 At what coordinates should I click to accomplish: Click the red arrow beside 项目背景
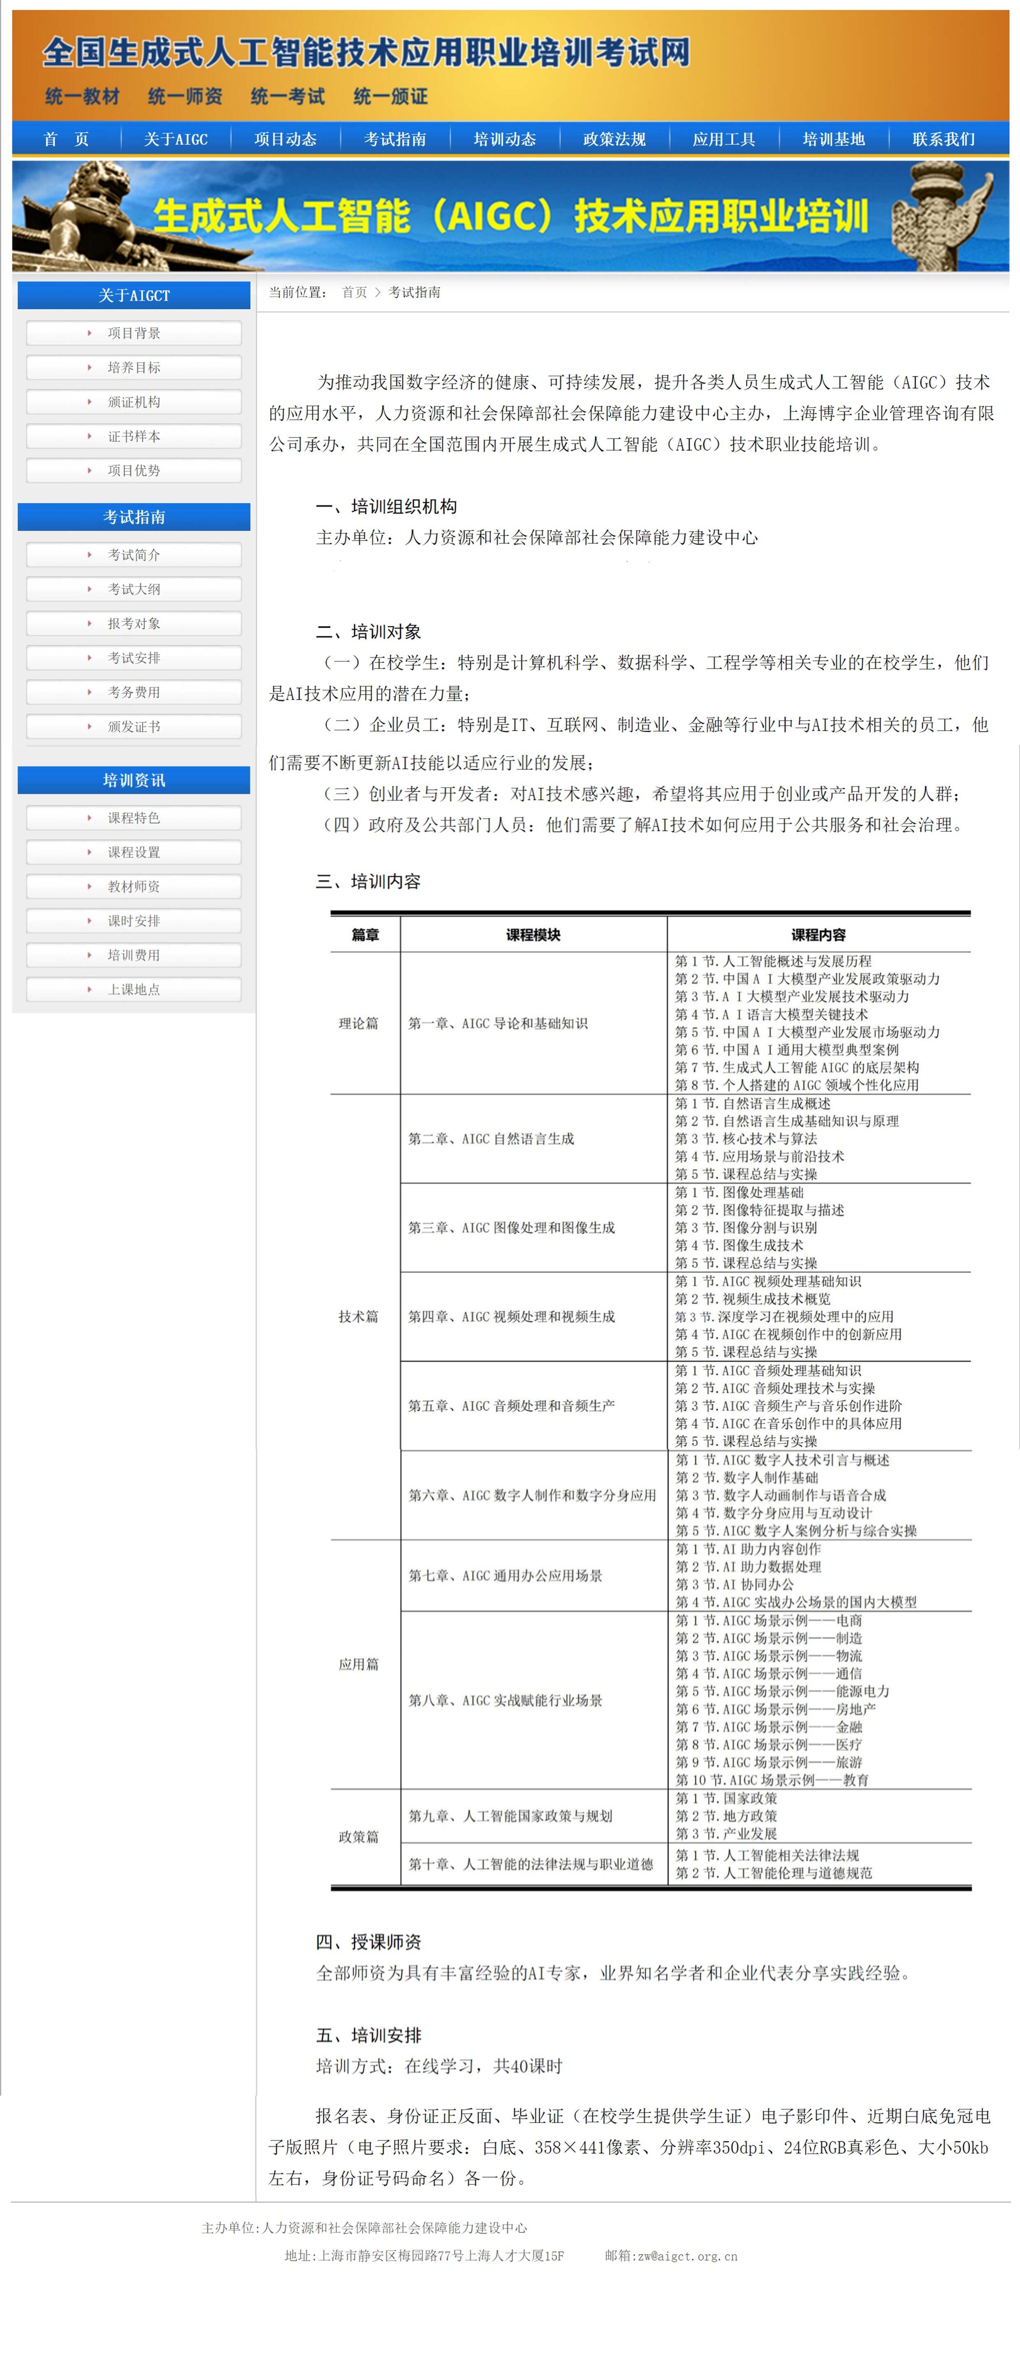89,333
